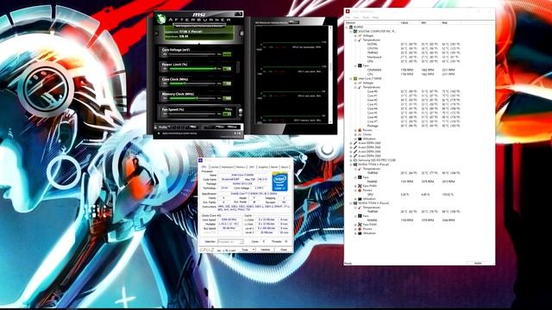Open the Tools dropdown arrow in CPU-Z
This screenshot has height=310, width=552.
pos(254,250)
